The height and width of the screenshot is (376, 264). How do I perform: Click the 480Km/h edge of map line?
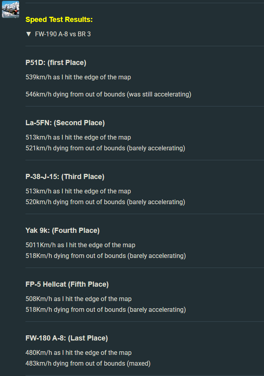tap(78, 353)
